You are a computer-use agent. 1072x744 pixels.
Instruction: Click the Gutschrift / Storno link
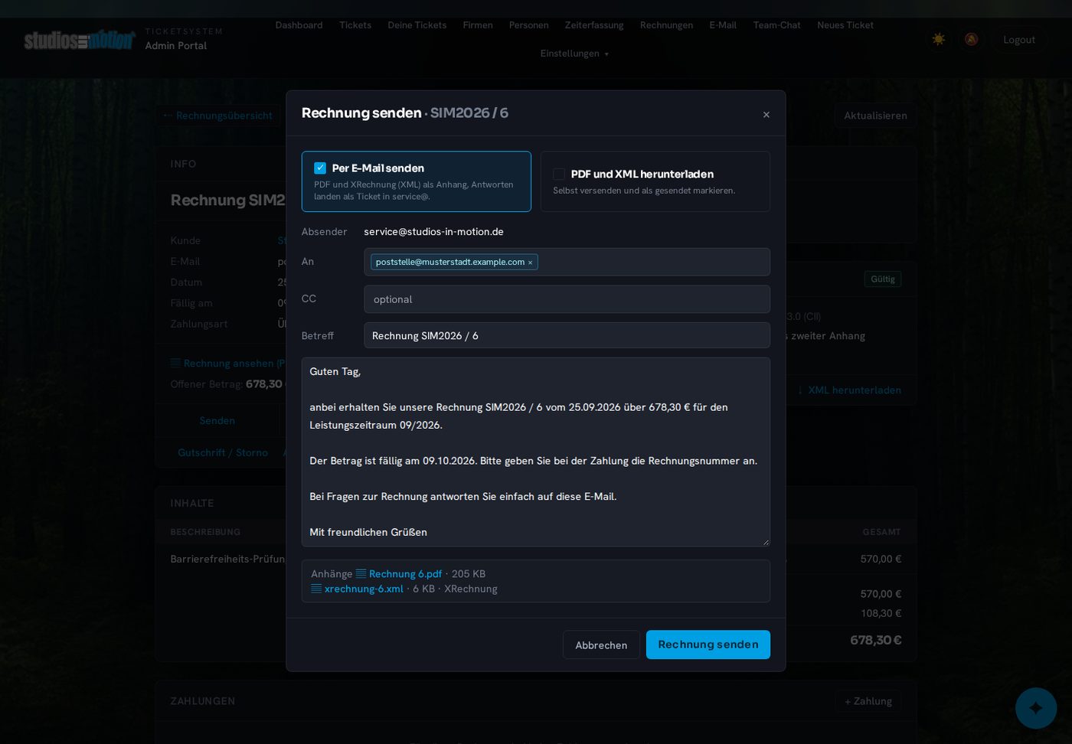[223, 452]
